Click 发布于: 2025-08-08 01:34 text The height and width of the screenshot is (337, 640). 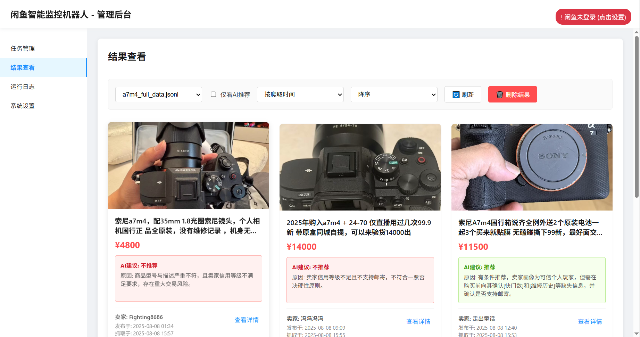(144, 326)
